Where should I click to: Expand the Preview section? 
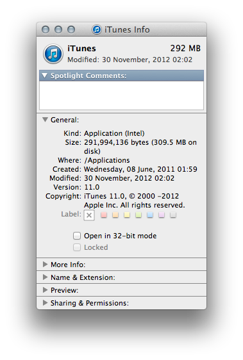click(46, 290)
